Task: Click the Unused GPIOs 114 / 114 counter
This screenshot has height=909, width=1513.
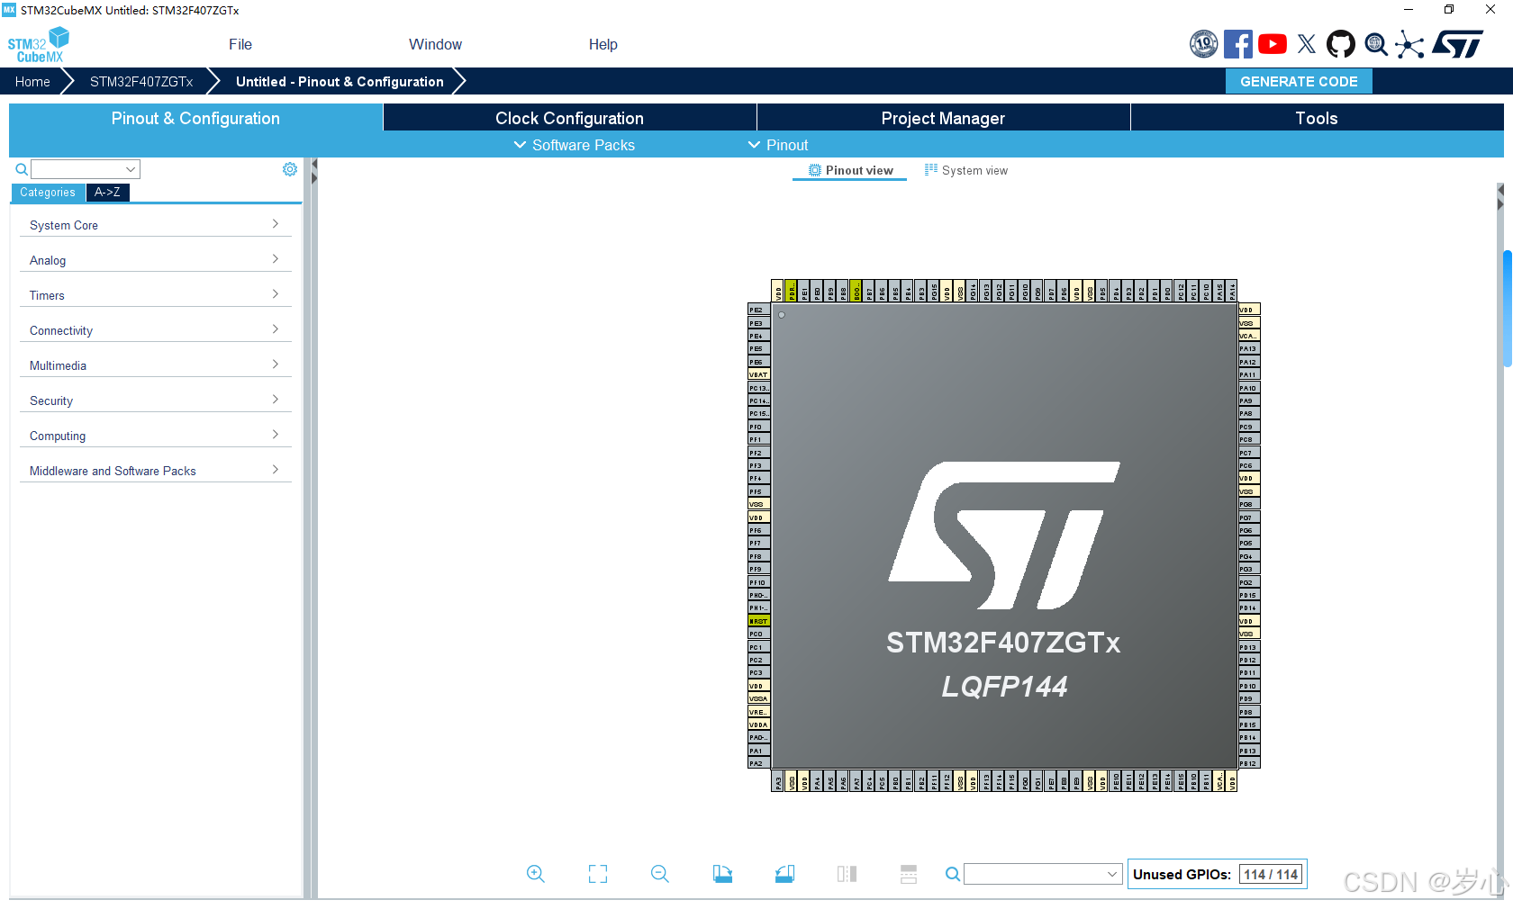Action: pos(1217,874)
